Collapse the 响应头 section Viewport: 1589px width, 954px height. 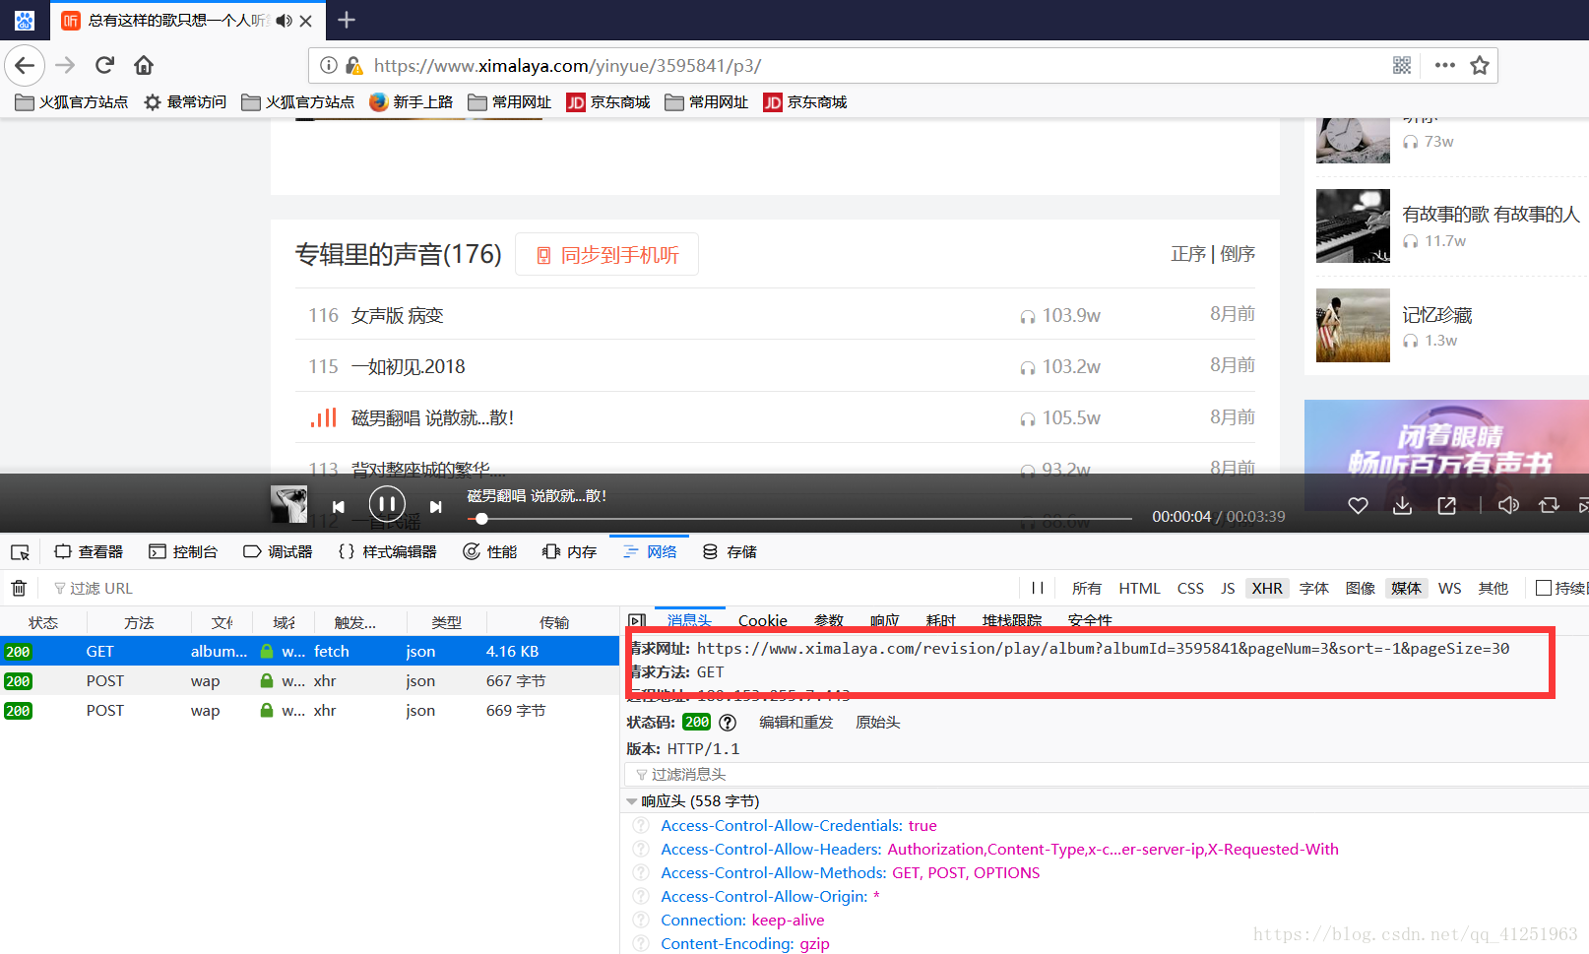(631, 801)
